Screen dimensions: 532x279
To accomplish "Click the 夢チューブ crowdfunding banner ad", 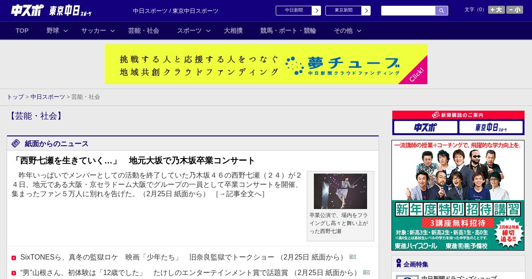I will 266,64.
